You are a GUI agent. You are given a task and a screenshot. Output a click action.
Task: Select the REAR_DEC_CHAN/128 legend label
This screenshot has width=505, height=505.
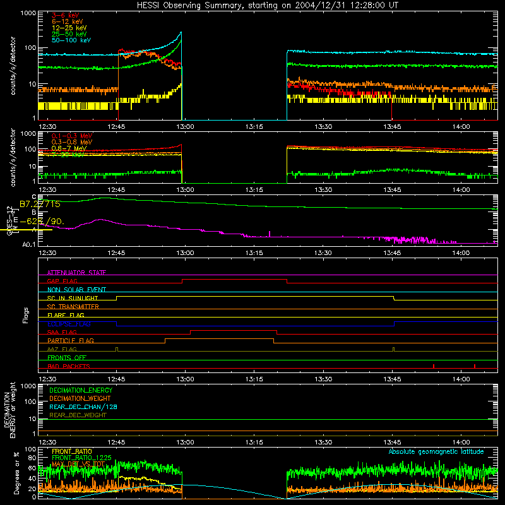pos(83,407)
